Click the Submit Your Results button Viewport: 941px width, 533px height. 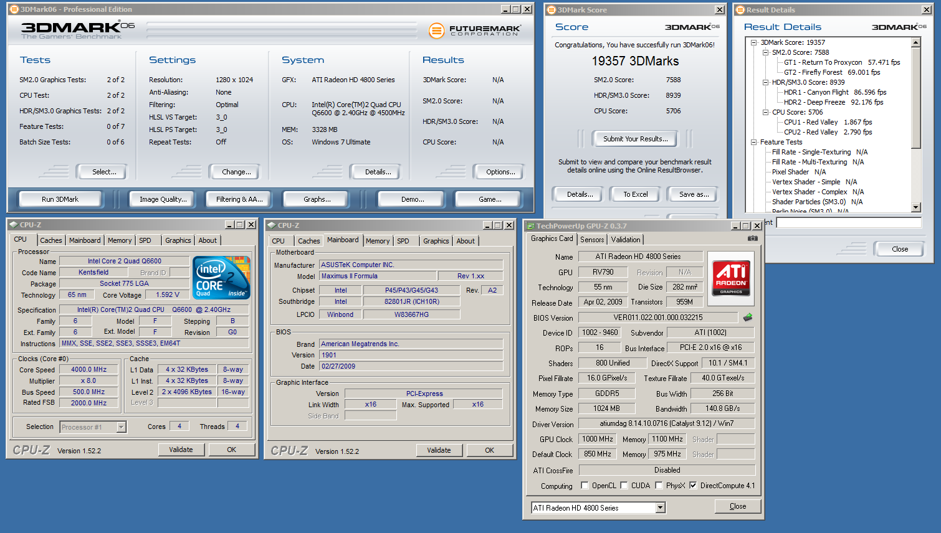[635, 139]
